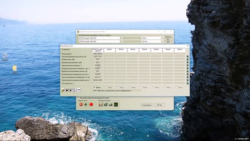Open graph icon for multitone frequency response row
This screenshot has height=141, width=250.
click(x=187, y=56)
